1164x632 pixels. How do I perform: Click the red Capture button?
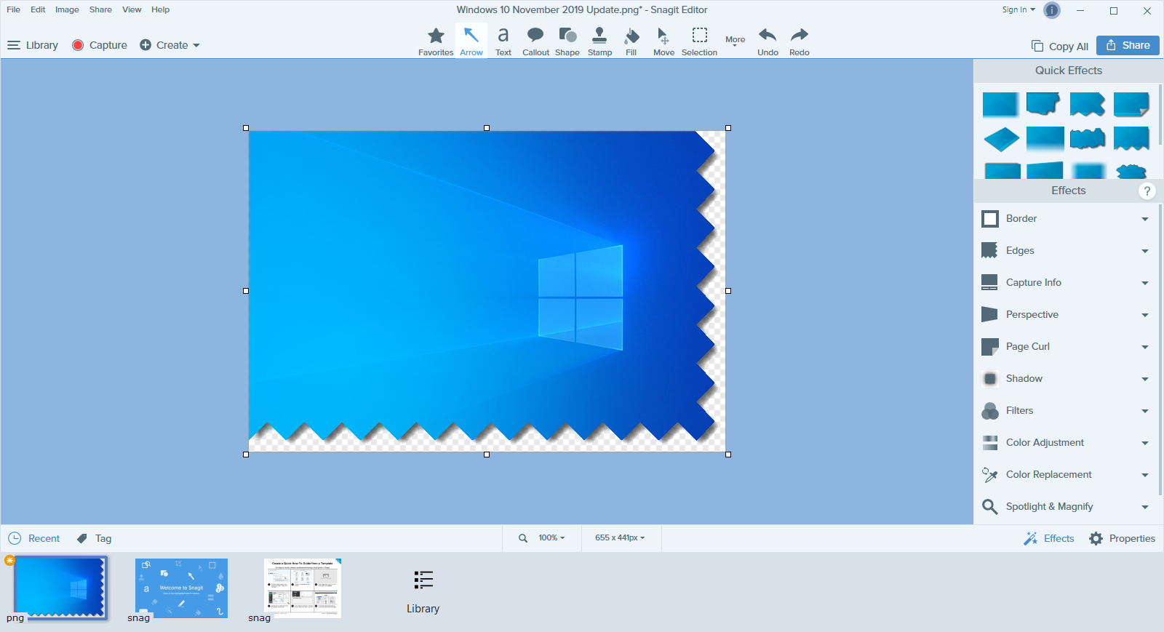pos(100,45)
